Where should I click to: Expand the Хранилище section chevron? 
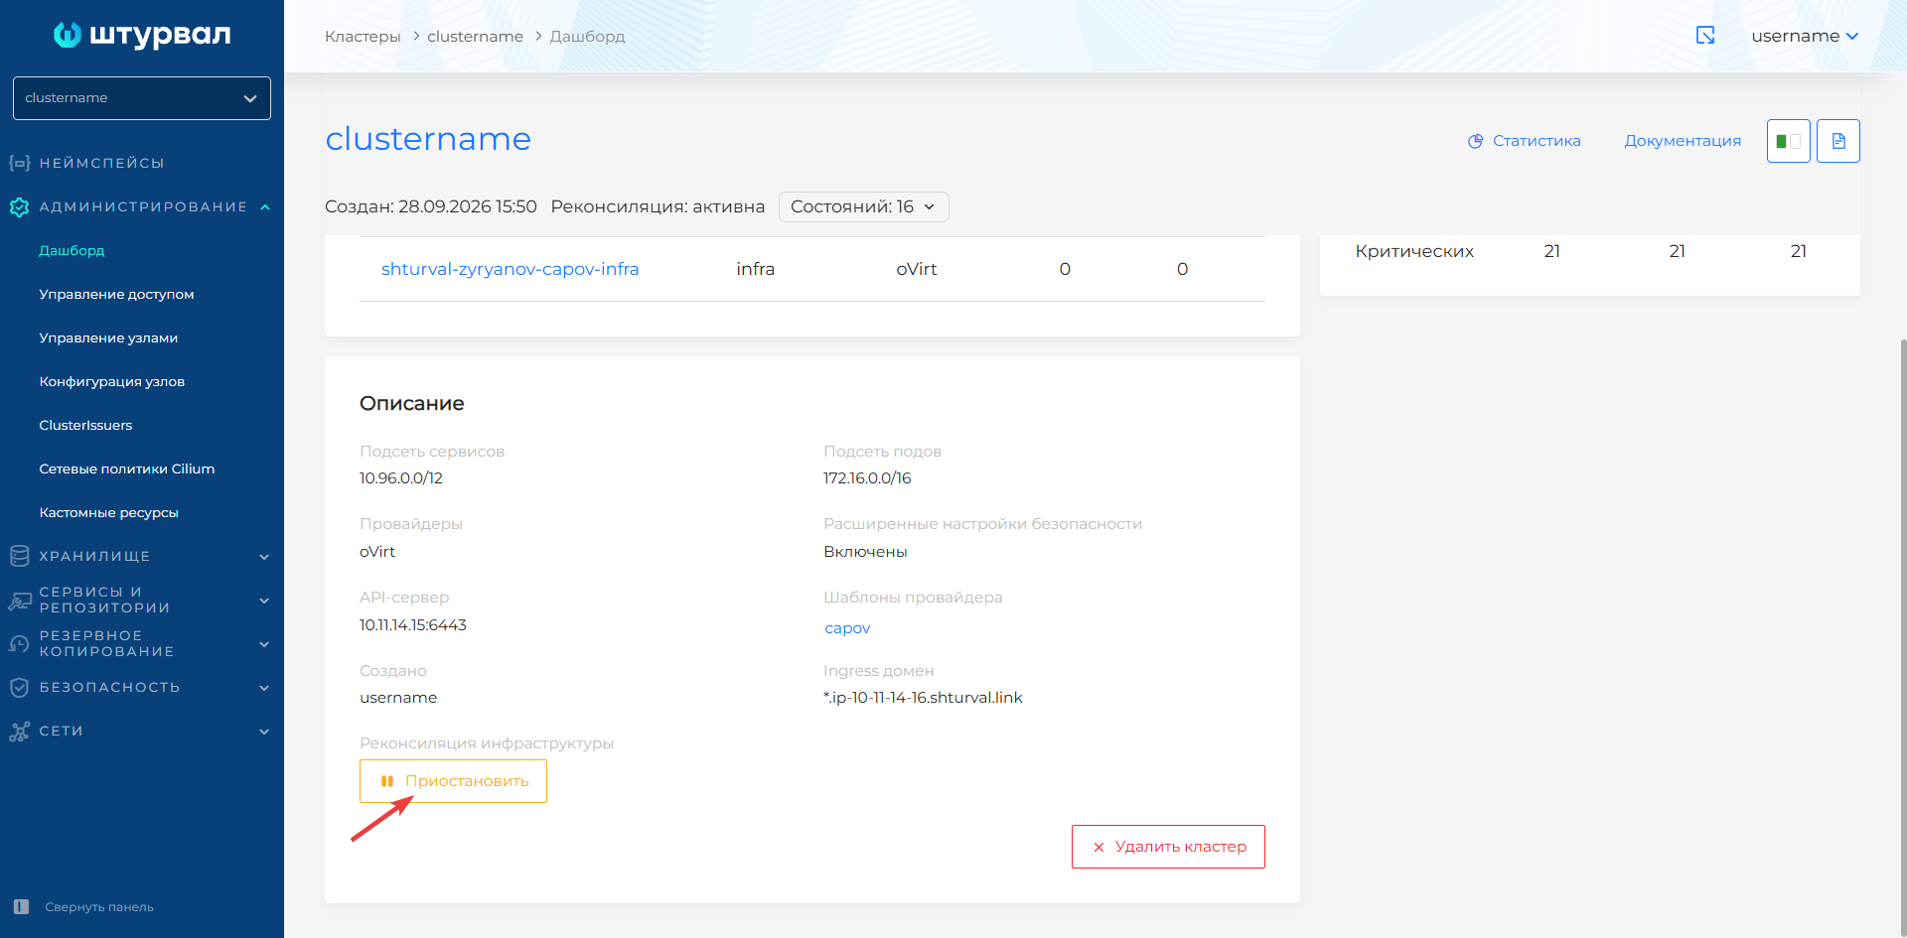click(x=264, y=557)
